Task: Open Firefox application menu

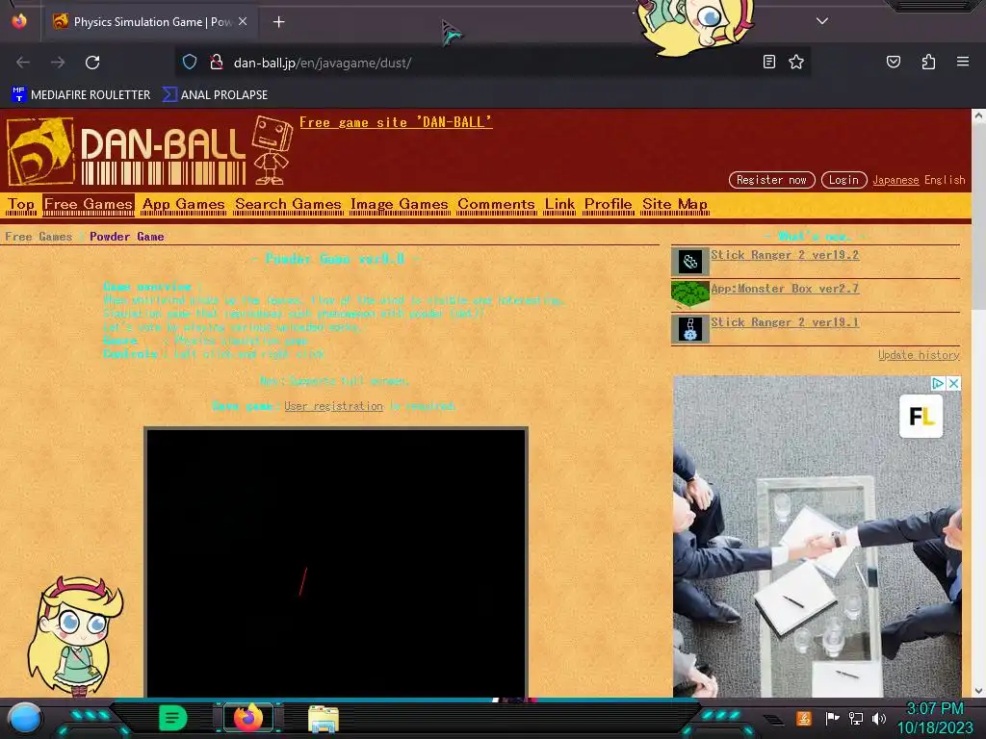Action: [x=962, y=62]
